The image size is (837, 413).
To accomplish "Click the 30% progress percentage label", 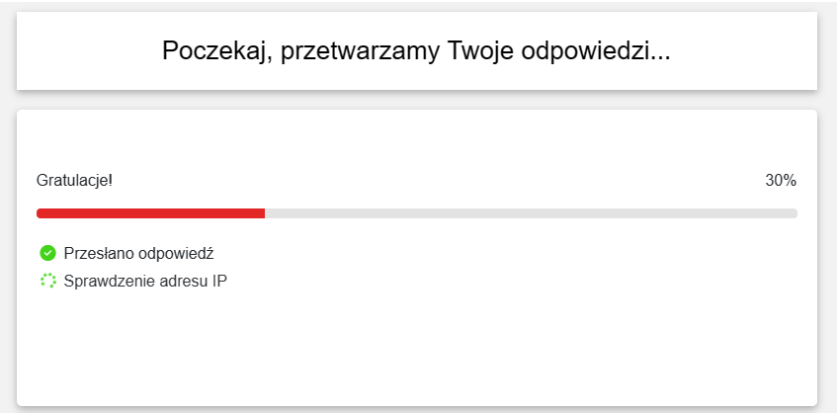I will tap(781, 181).
